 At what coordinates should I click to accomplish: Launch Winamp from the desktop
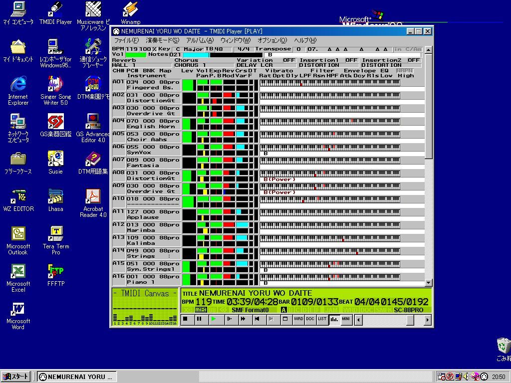[x=131, y=13]
